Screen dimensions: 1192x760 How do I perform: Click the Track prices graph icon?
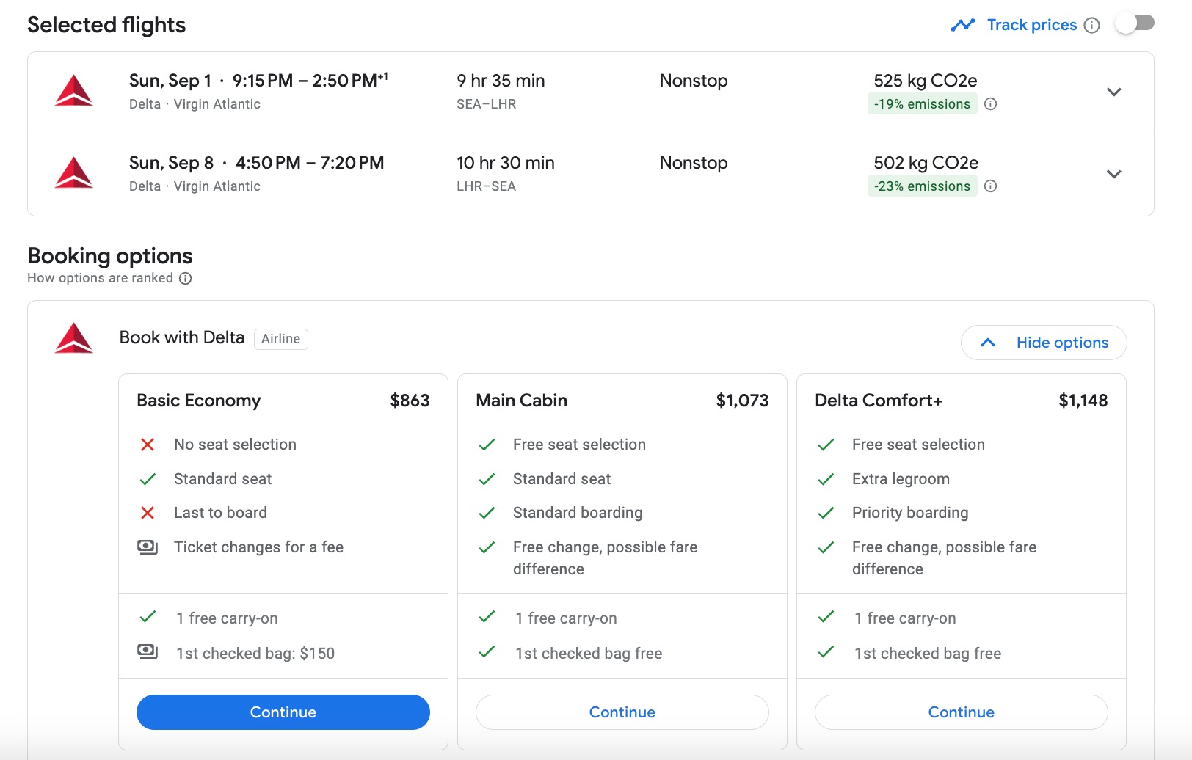(962, 25)
